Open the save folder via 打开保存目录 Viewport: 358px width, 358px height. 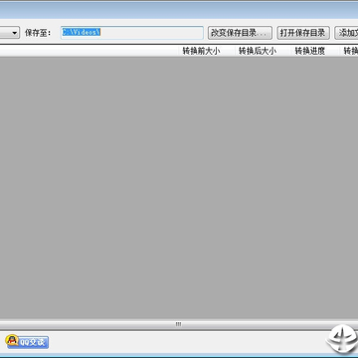click(x=303, y=33)
